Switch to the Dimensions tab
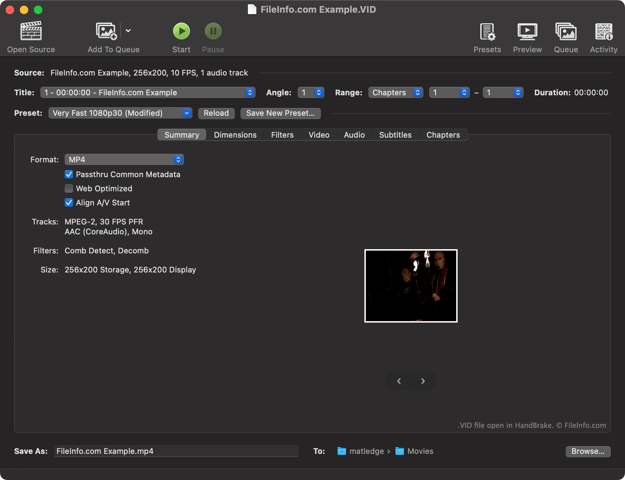 click(x=235, y=135)
